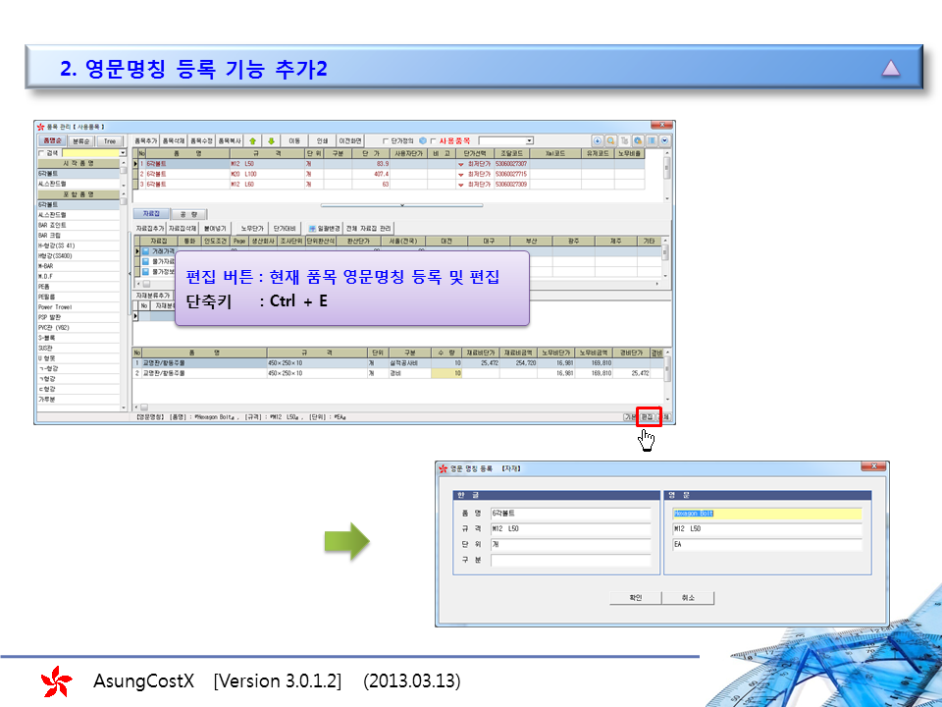Select the Tree view tab

(x=110, y=141)
